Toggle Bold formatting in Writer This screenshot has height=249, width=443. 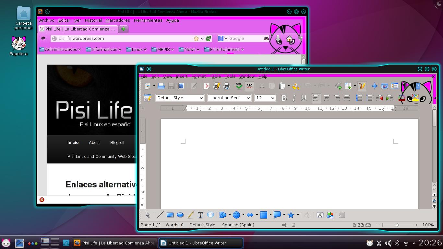pos(283,98)
